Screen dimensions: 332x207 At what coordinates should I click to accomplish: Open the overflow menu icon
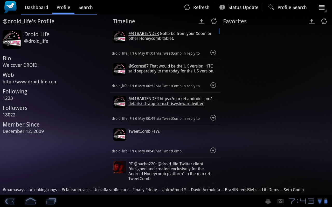[322, 8]
